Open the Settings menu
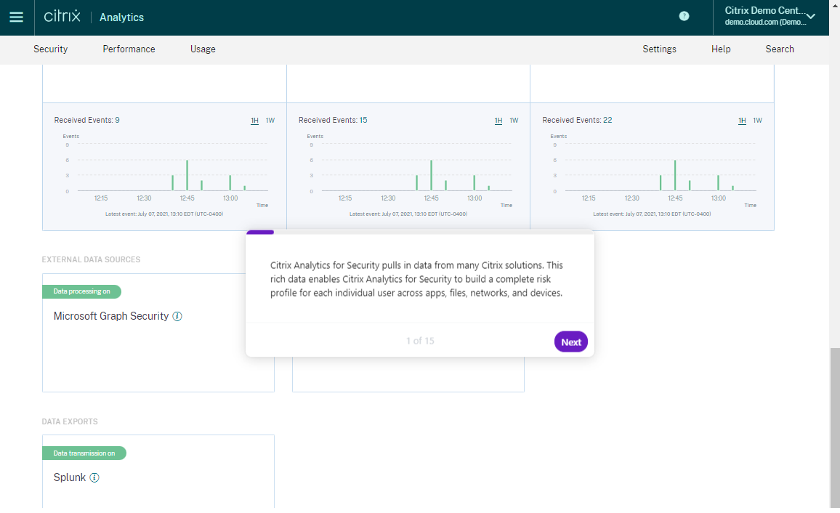Screen dimensions: 840x513 pyautogui.click(x=660, y=49)
